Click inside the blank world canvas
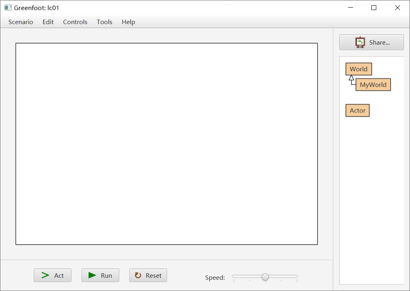 (x=167, y=143)
